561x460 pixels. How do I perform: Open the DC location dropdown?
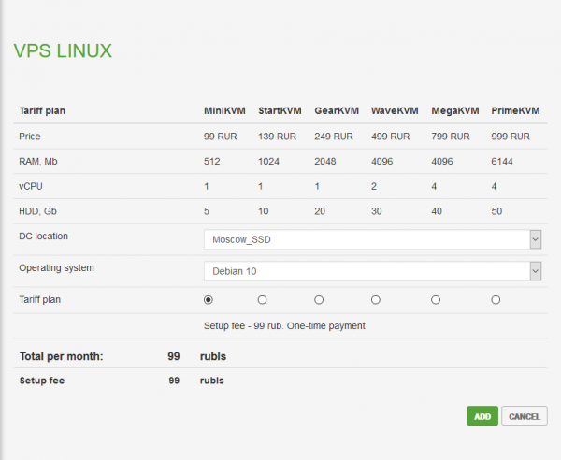(x=366, y=239)
